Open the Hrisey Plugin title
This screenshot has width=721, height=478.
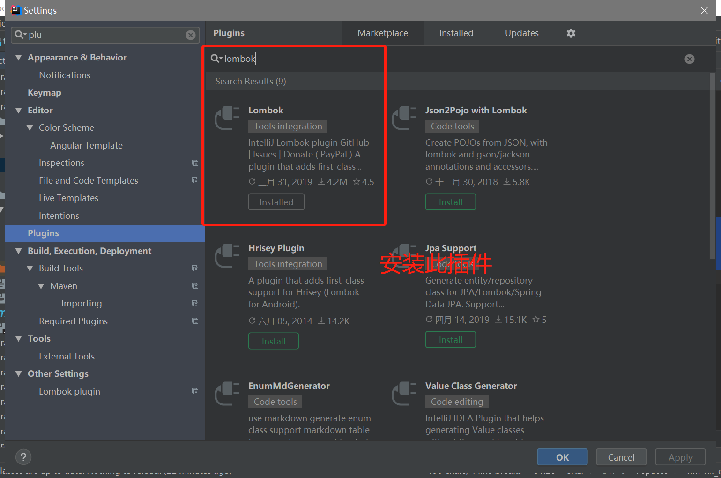276,248
